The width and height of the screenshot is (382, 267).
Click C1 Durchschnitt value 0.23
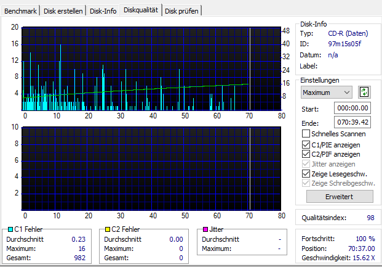(79, 239)
